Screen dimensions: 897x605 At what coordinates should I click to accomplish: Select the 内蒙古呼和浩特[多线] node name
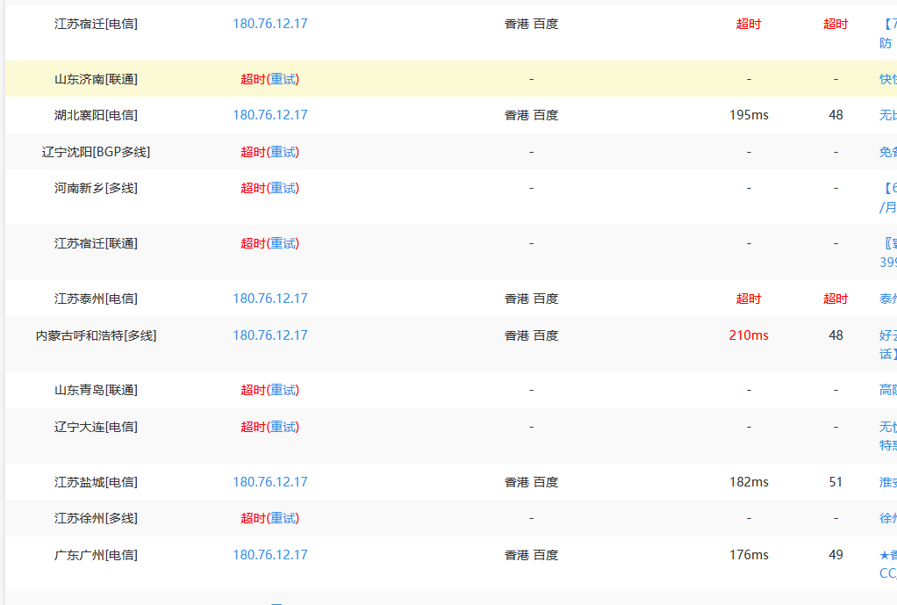96,335
